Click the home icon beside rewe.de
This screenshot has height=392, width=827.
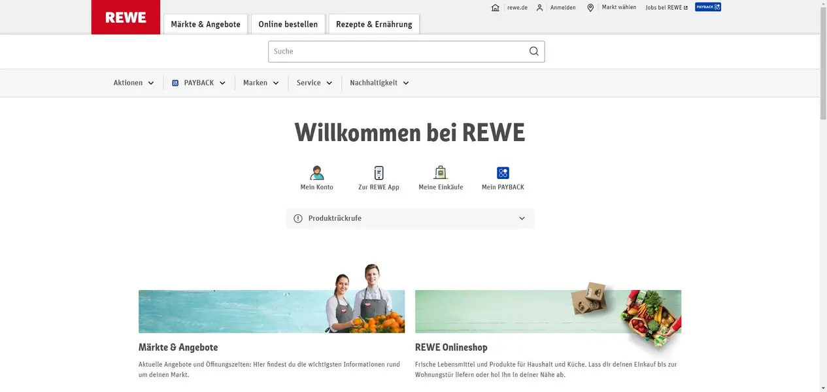point(495,8)
